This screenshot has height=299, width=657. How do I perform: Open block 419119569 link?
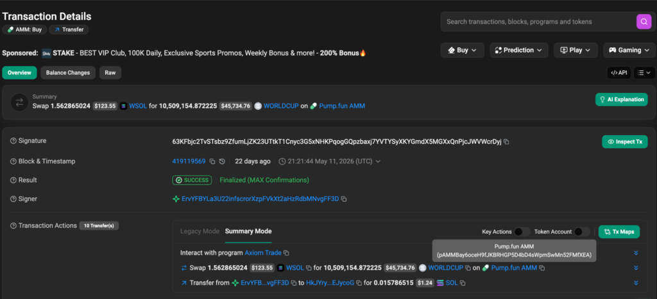[189, 161]
